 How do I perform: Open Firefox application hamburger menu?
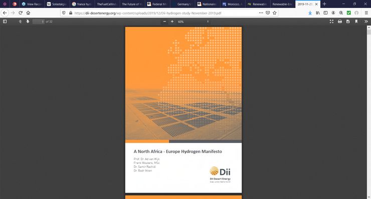pyautogui.click(x=366, y=13)
